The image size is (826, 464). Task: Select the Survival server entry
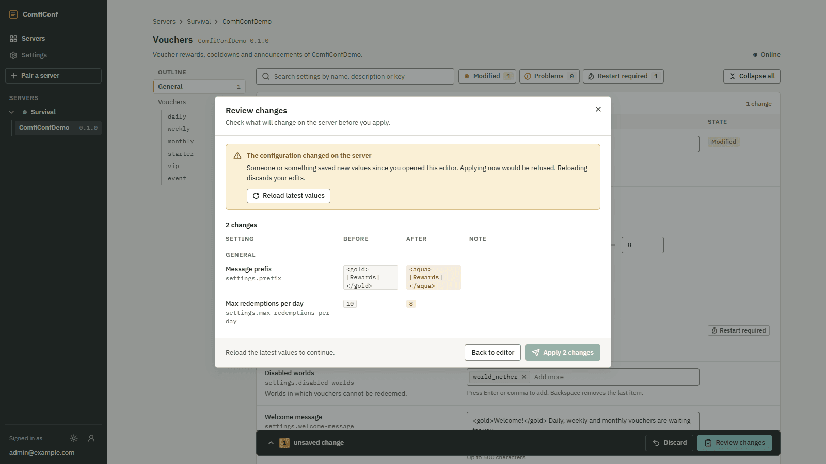coord(43,112)
